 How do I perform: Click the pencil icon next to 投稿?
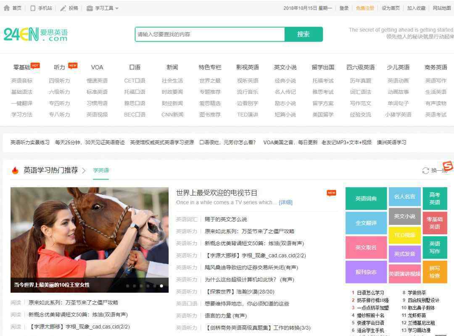point(63,8)
